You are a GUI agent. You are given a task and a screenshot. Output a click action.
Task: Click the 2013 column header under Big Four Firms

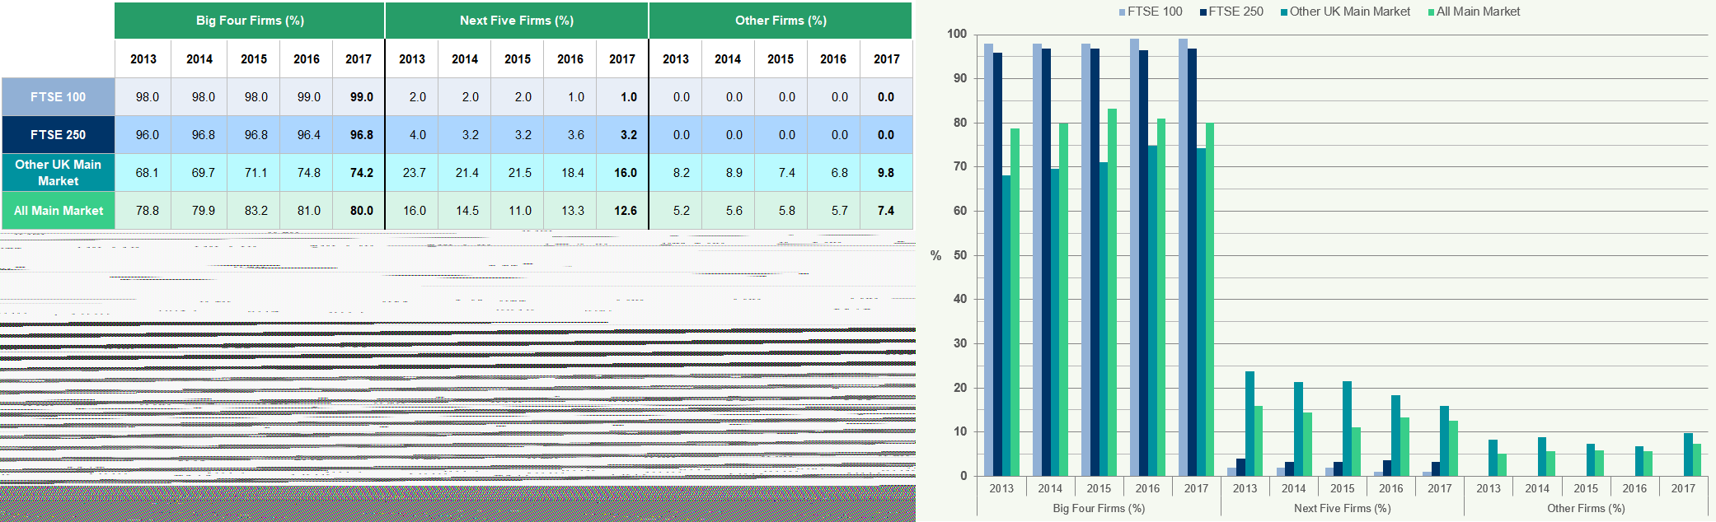[143, 59]
